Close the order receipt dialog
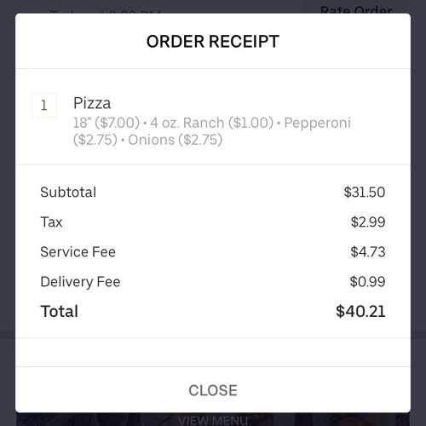Image resolution: width=426 pixels, height=426 pixels. [213, 390]
